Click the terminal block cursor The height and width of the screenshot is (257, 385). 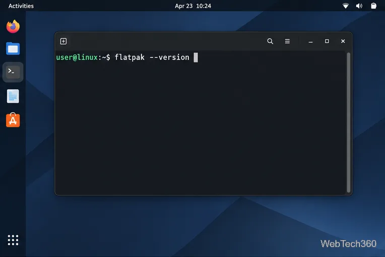click(x=196, y=57)
